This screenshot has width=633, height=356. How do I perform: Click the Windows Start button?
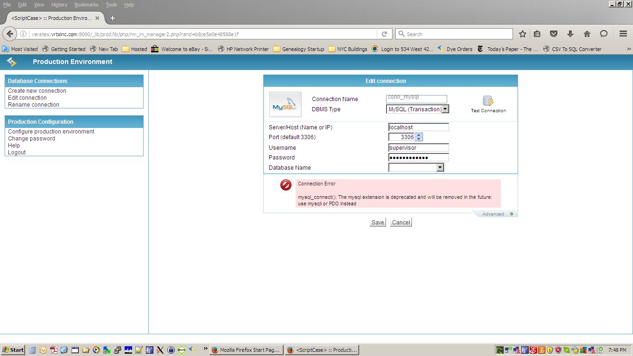[13, 350]
